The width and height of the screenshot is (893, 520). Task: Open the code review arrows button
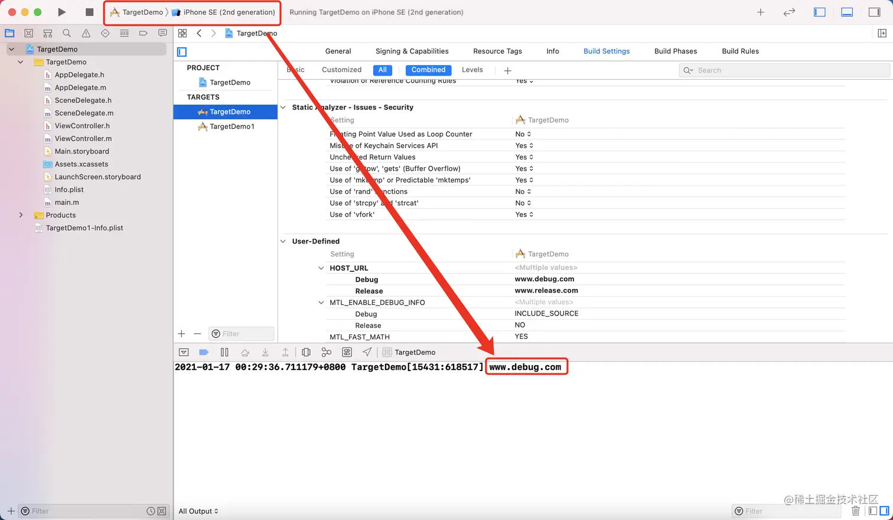[x=789, y=12]
